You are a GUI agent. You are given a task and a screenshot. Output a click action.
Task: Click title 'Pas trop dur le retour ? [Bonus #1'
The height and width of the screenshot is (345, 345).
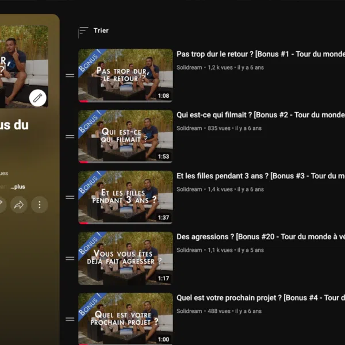[260, 54]
